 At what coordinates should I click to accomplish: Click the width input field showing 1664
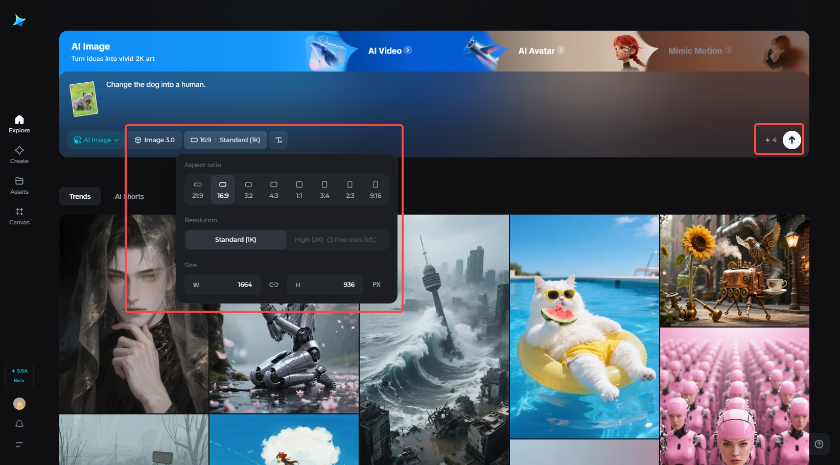click(x=223, y=285)
